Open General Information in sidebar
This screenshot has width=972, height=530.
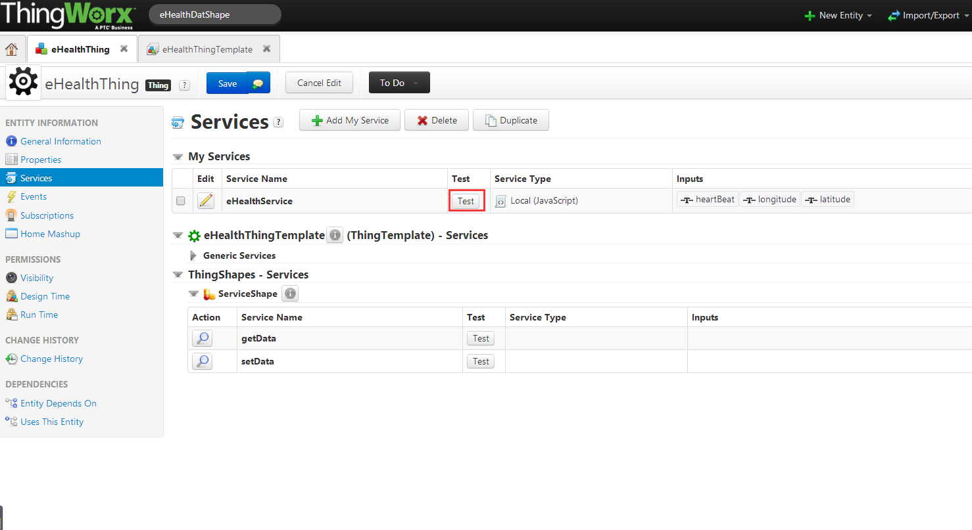[x=61, y=141]
